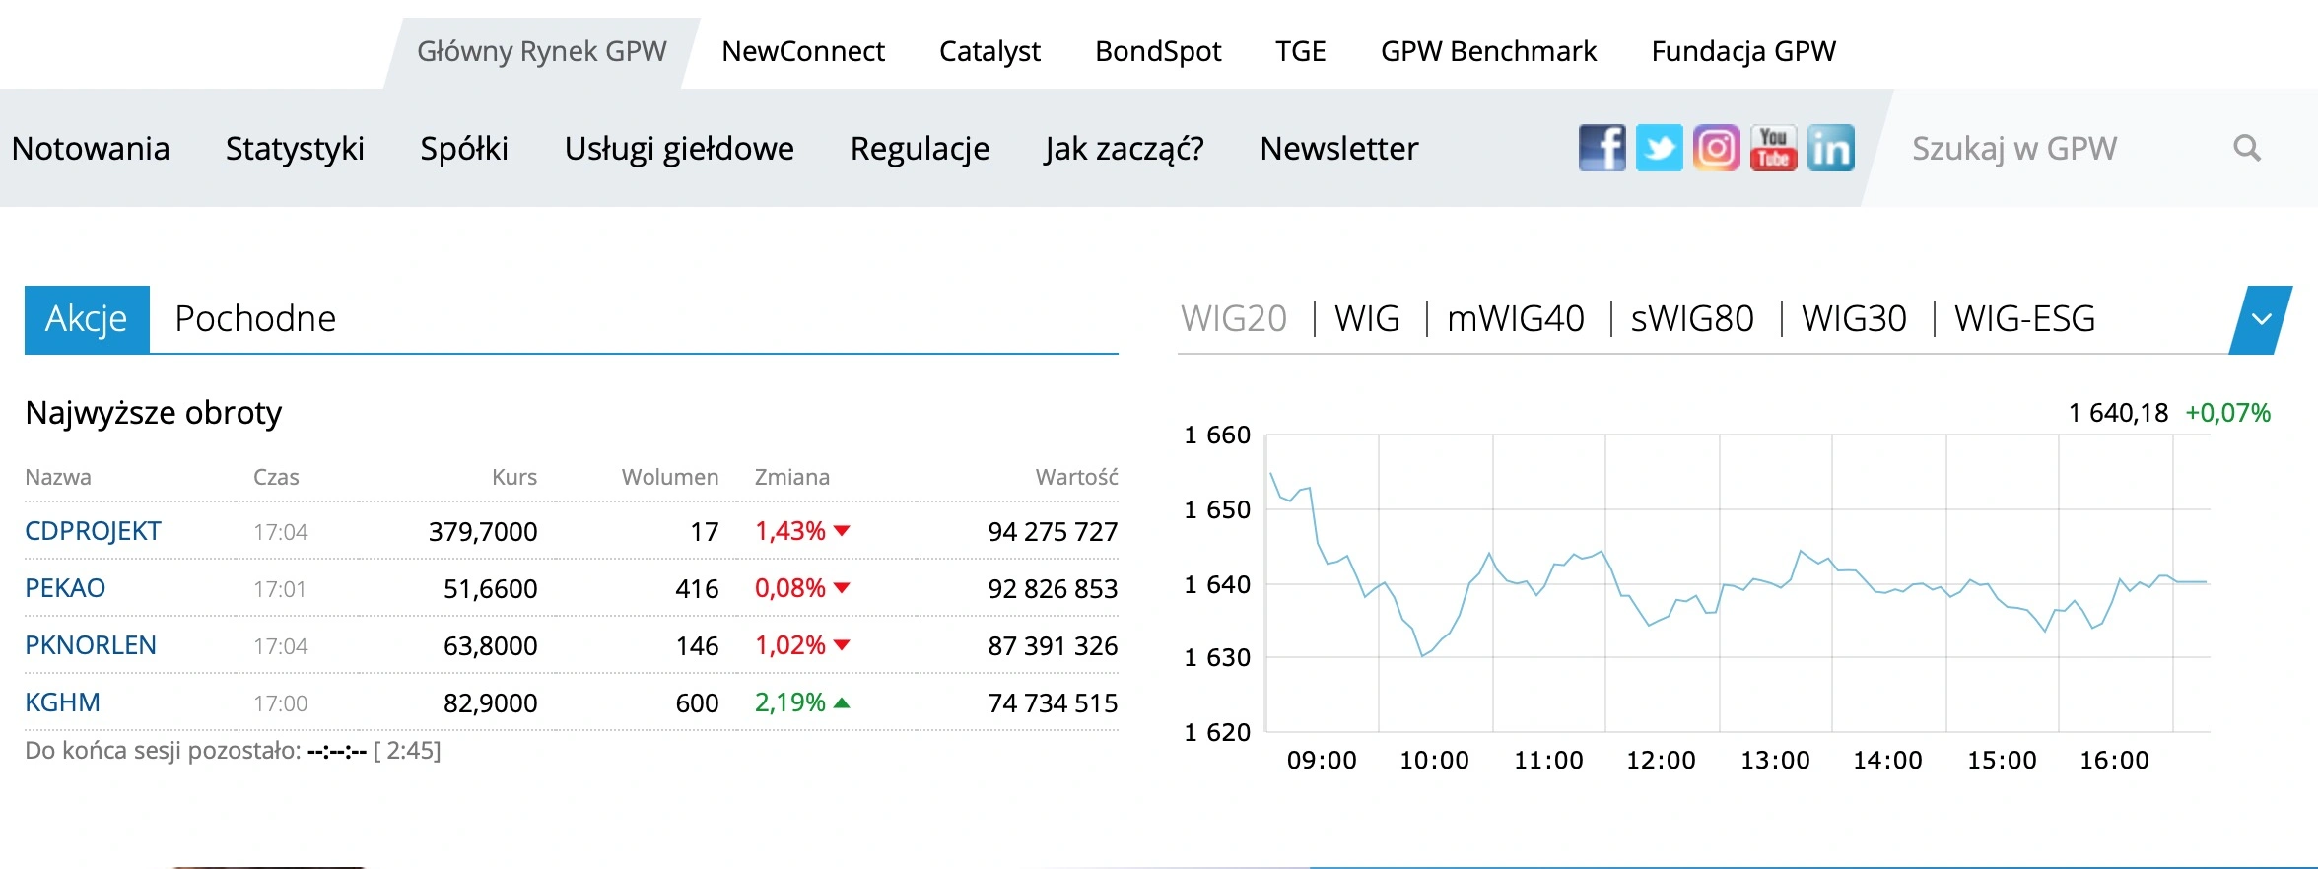Click the search magnifier icon
The width and height of the screenshot is (2318, 869).
point(2246,149)
